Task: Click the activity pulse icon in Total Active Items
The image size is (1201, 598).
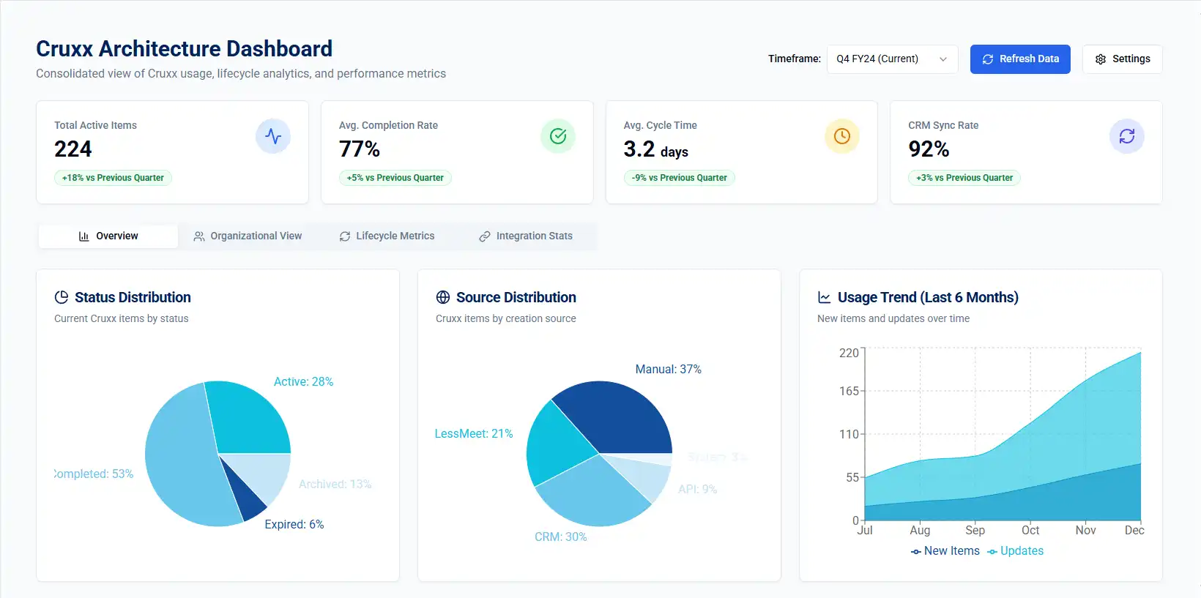Action: pyautogui.click(x=273, y=136)
